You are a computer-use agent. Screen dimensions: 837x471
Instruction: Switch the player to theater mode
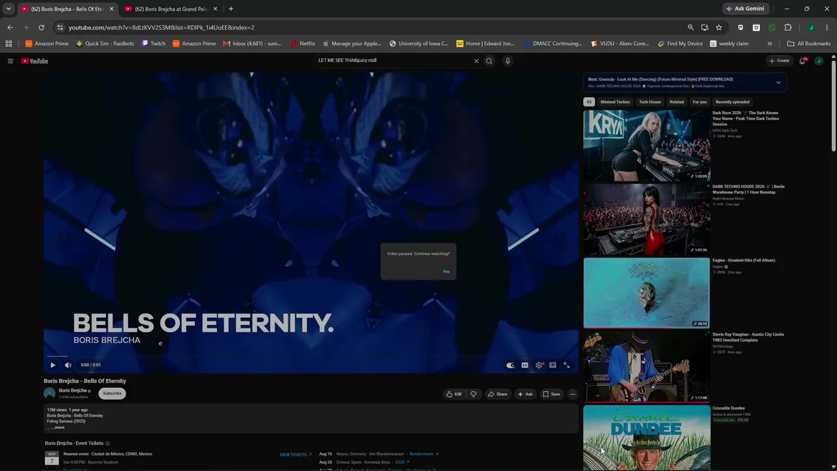click(553, 365)
